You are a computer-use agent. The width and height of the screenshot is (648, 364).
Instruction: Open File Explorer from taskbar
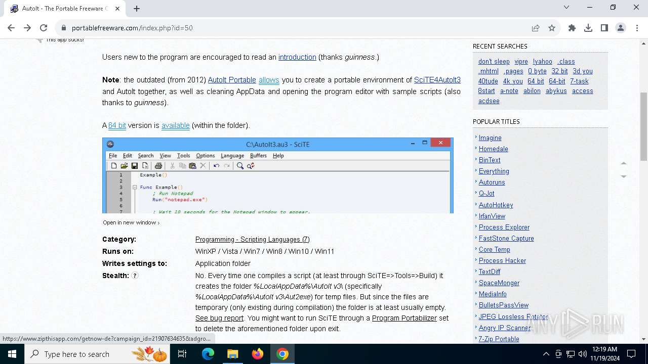coord(232,354)
